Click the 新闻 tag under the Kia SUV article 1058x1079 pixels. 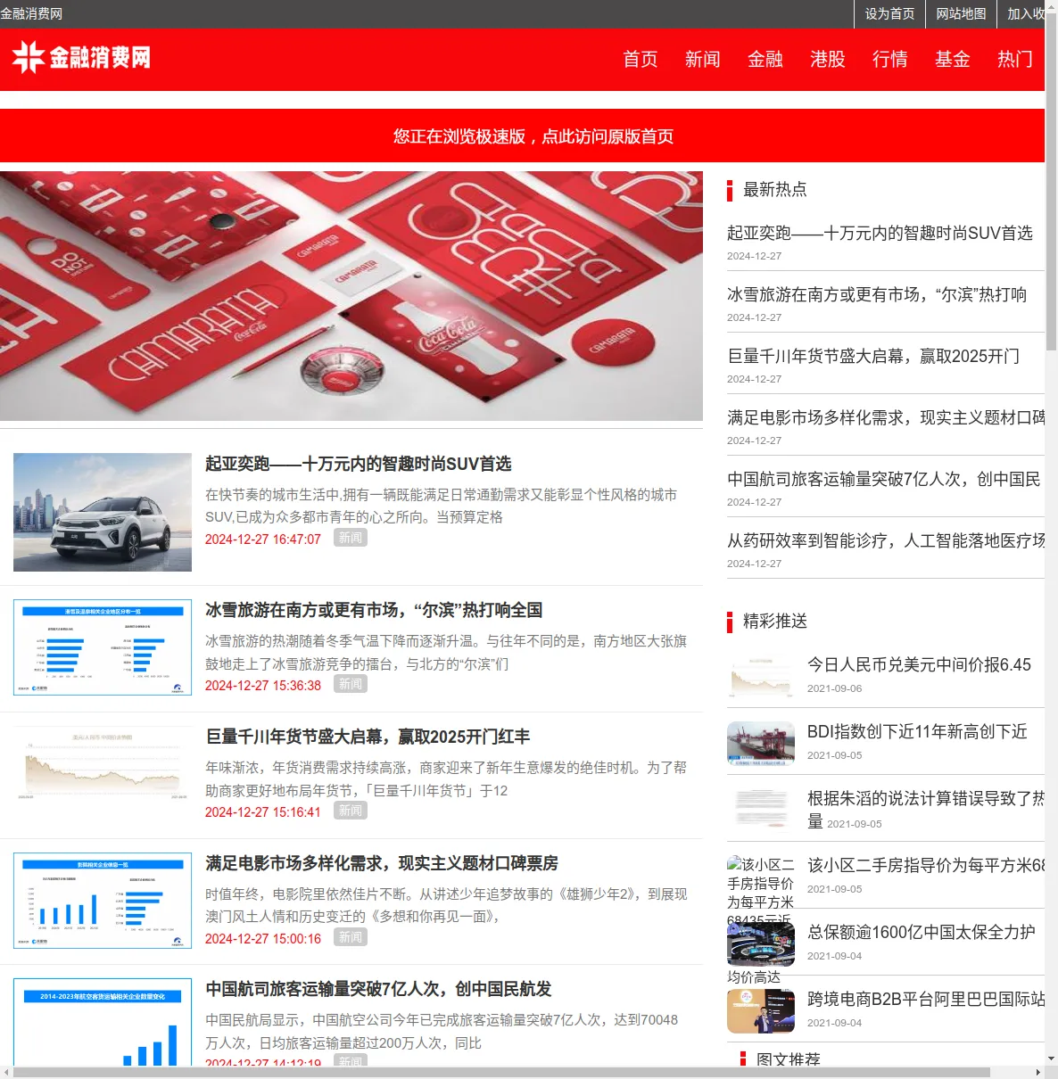point(351,538)
